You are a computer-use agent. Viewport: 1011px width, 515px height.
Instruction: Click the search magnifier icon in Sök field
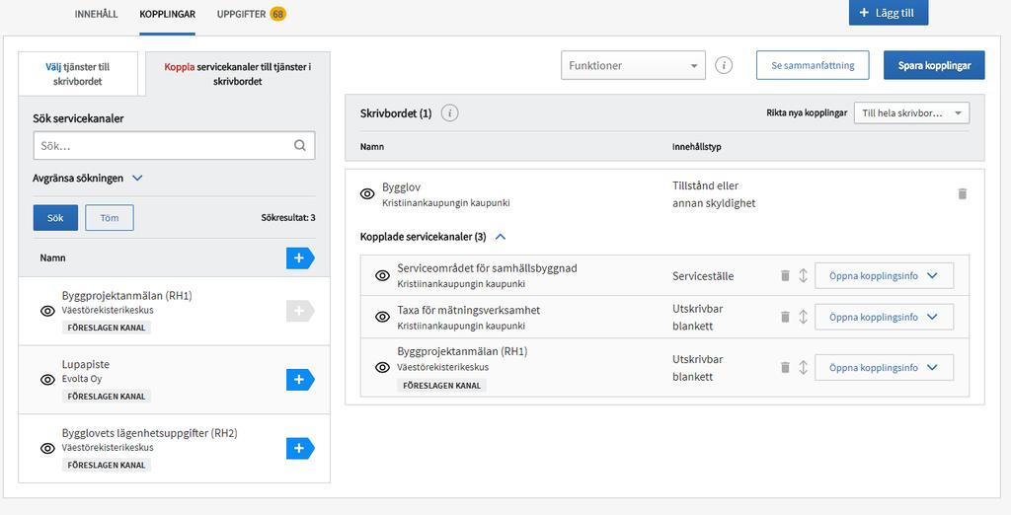(x=300, y=146)
